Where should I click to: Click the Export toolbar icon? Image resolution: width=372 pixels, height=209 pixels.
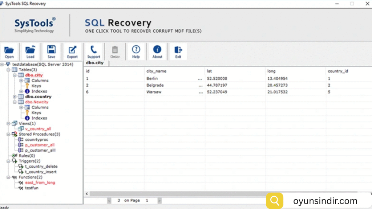tap(72, 51)
